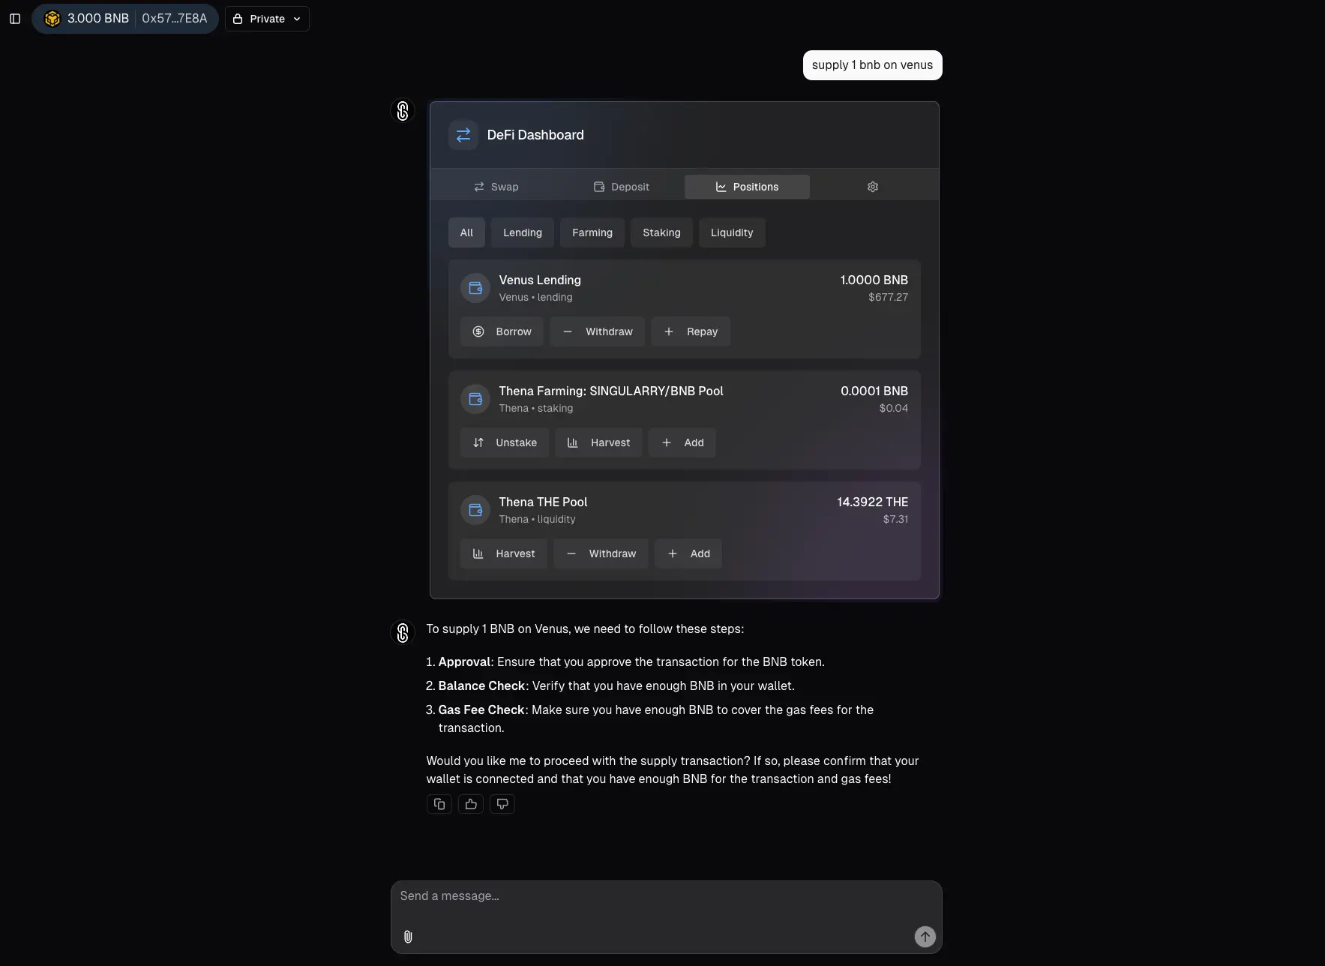Switch to the Swap tab

click(496, 187)
